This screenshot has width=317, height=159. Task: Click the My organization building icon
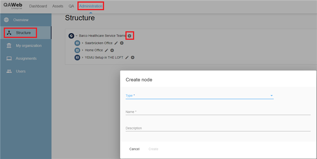[9, 46]
